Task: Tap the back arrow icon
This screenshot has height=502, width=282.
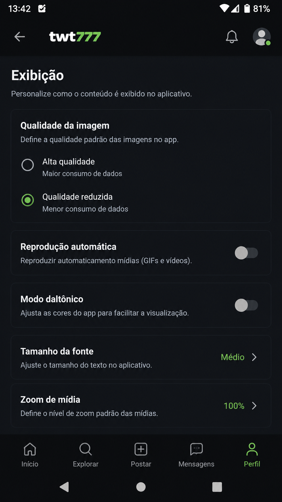Action: tap(19, 37)
